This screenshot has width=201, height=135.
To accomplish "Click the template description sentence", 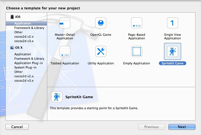I will (94, 108).
